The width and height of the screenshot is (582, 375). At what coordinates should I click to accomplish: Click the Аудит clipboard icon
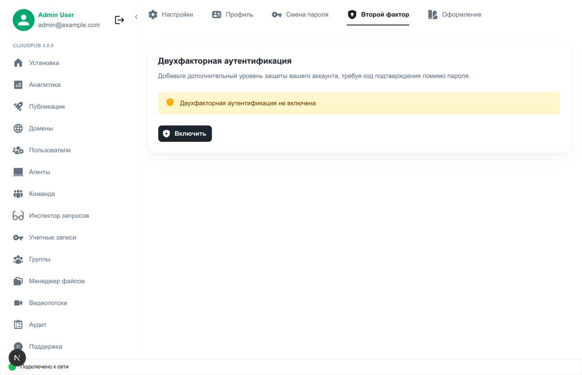click(x=18, y=325)
